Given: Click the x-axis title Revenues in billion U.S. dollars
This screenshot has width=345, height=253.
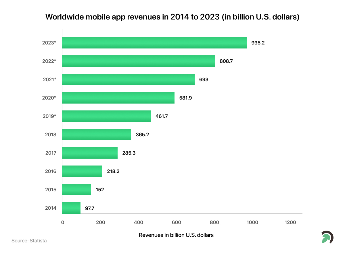Looking at the screenshot, I should [x=176, y=235].
